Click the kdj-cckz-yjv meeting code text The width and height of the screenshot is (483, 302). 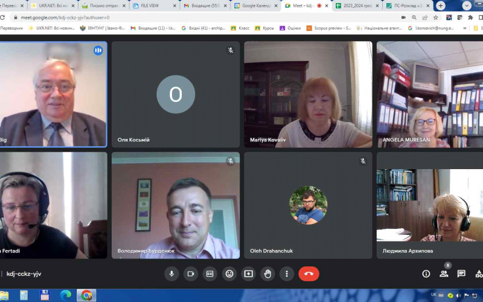pos(24,274)
